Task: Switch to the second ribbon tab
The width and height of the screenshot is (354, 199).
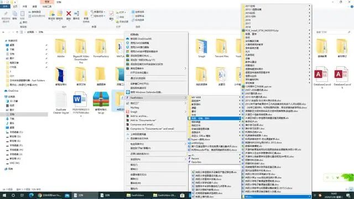Action: pyautogui.click(x=15, y=6)
